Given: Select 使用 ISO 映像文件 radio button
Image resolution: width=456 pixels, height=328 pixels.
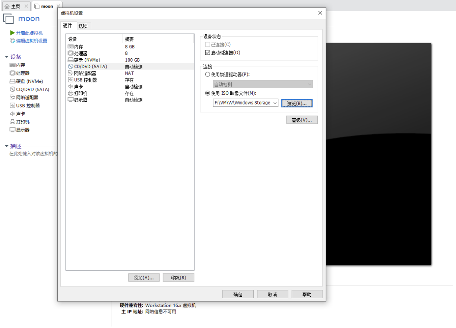Looking at the screenshot, I should [x=208, y=93].
